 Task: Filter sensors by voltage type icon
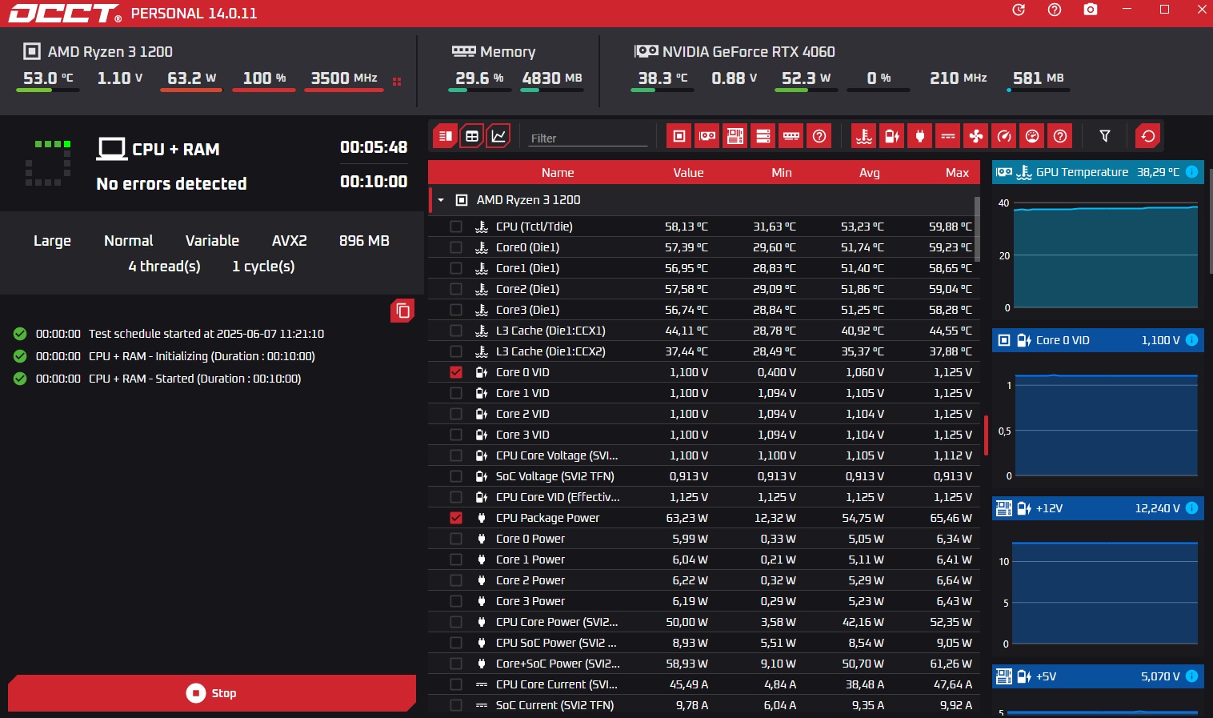892,136
